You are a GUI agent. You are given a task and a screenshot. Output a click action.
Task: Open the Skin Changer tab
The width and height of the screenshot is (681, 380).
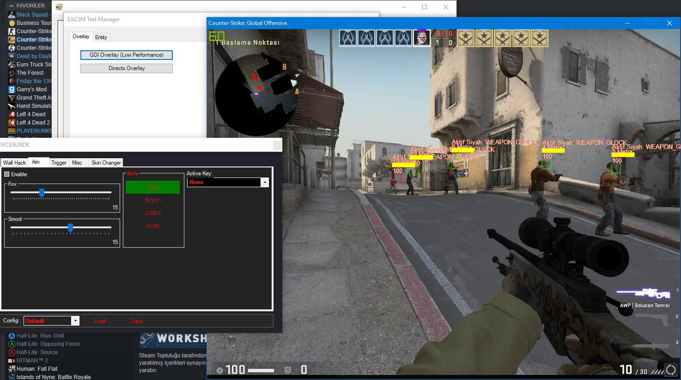click(106, 163)
